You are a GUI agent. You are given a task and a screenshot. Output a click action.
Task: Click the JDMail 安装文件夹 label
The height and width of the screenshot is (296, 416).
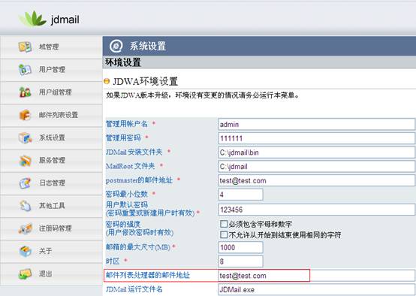(134, 152)
